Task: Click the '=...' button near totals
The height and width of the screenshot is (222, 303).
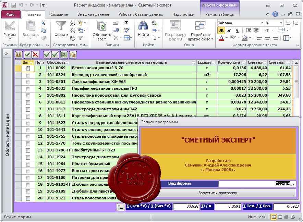Action: 121,207
